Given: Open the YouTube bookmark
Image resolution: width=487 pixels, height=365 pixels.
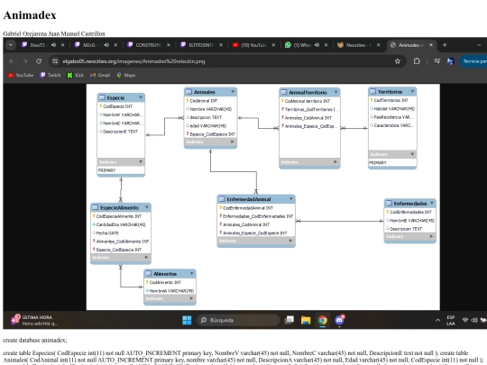Looking at the screenshot, I should (21, 75).
